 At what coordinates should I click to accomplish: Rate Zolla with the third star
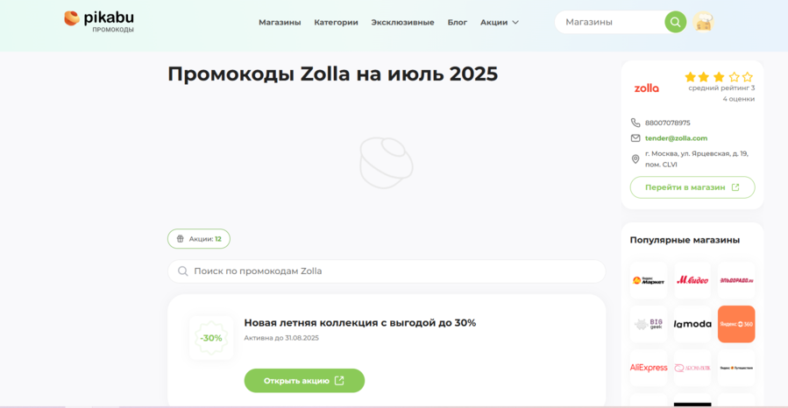click(x=719, y=77)
